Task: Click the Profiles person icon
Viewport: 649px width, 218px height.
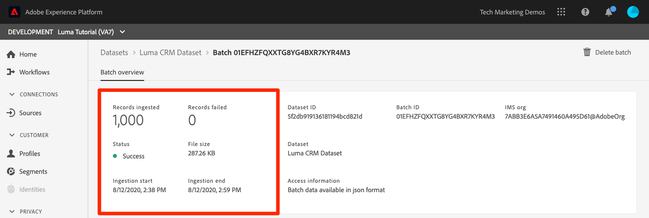Action: [x=11, y=153]
